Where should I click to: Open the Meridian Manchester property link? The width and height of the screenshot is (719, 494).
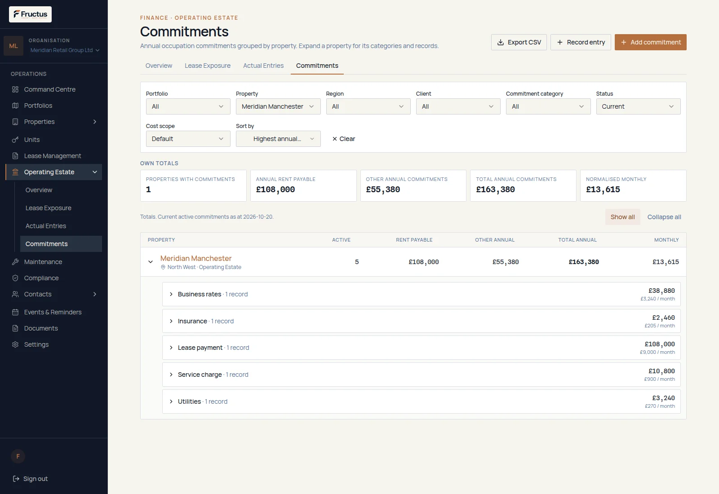pos(196,258)
